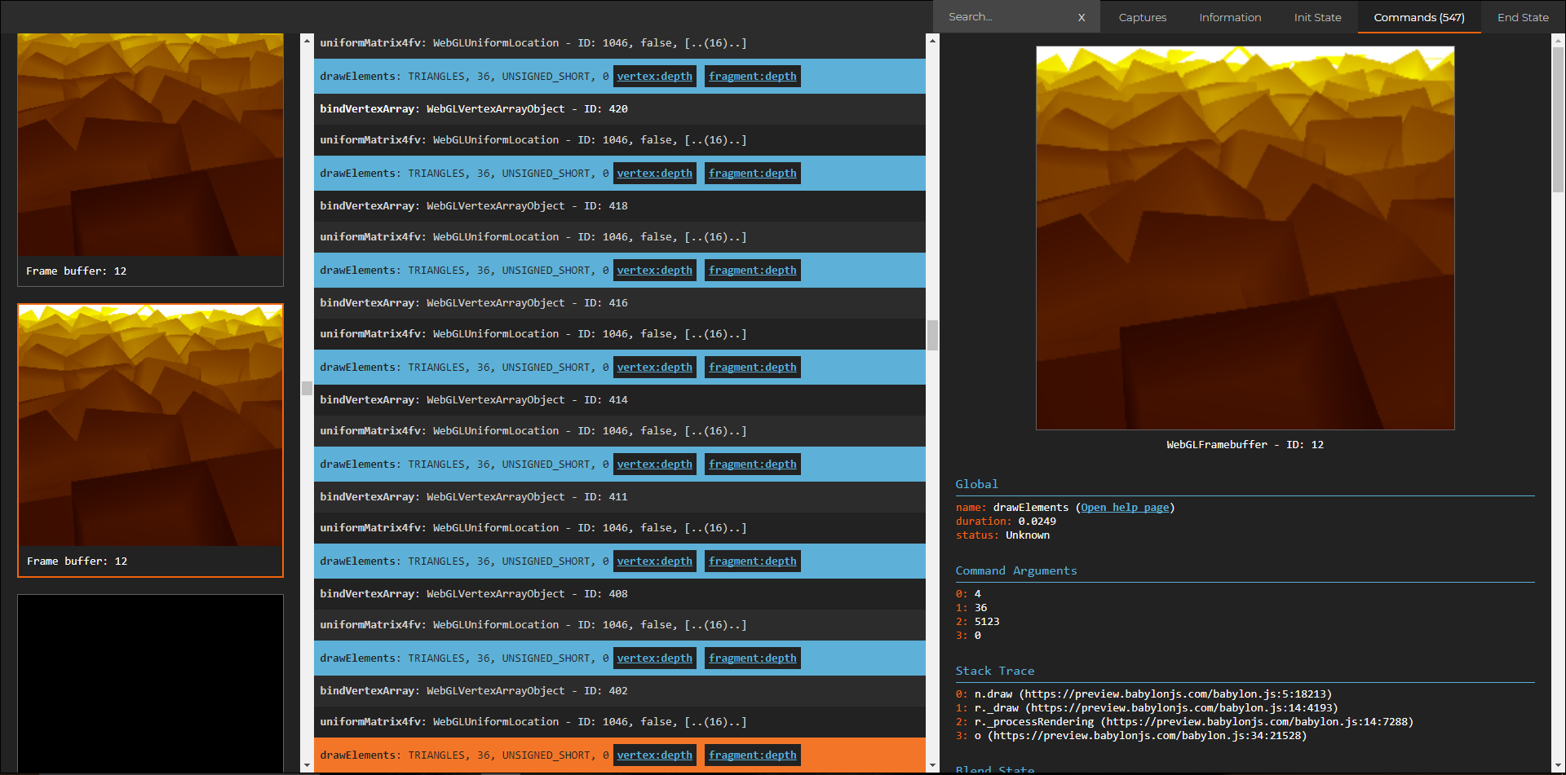This screenshot has height=775, width=1566.
Task: Click the command list scroll-down arrow
Action: coord(932,765)
